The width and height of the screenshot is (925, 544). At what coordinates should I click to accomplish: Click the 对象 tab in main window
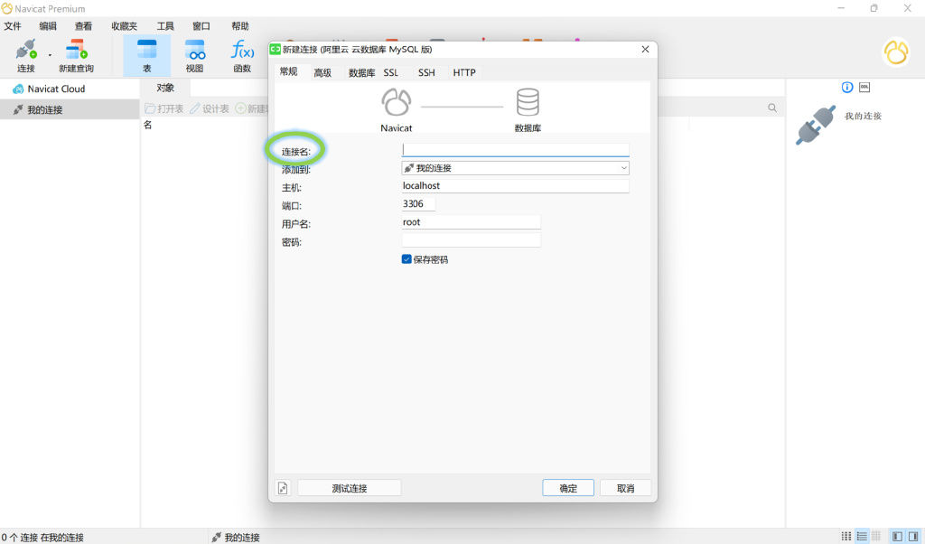tap(165, 88)
